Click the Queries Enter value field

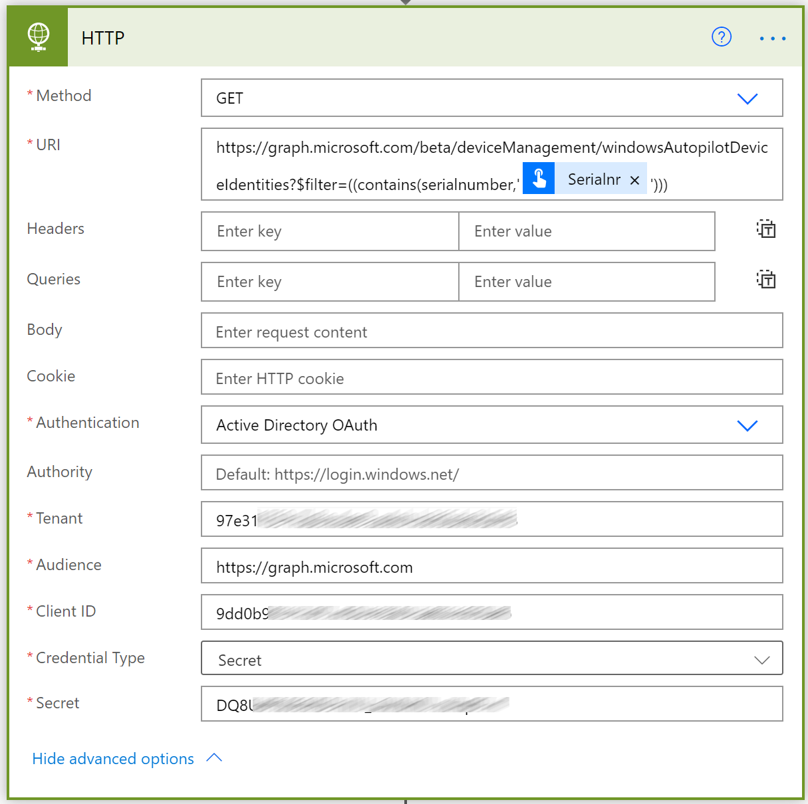coord(587,281)
